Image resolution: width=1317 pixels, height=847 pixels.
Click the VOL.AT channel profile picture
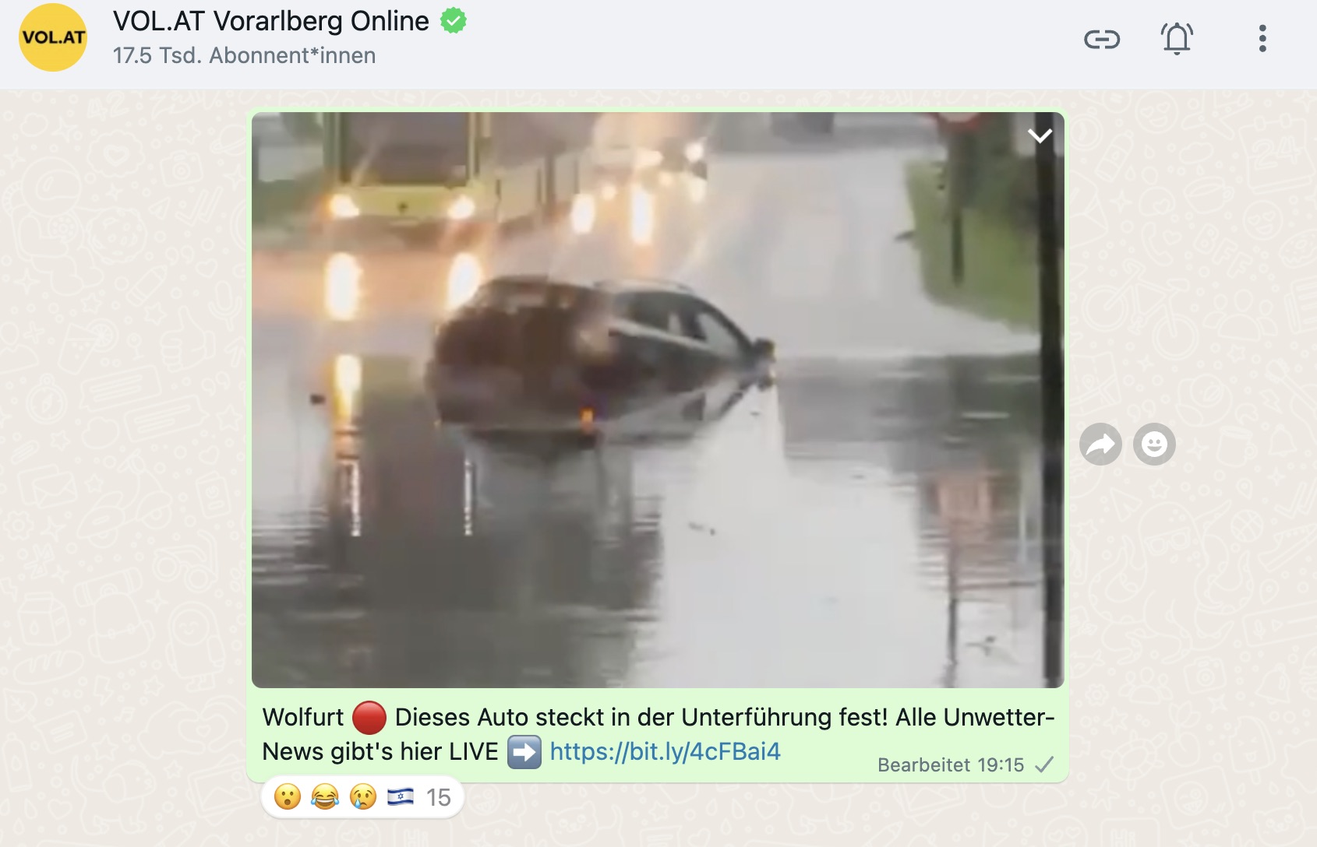point(53,37)
